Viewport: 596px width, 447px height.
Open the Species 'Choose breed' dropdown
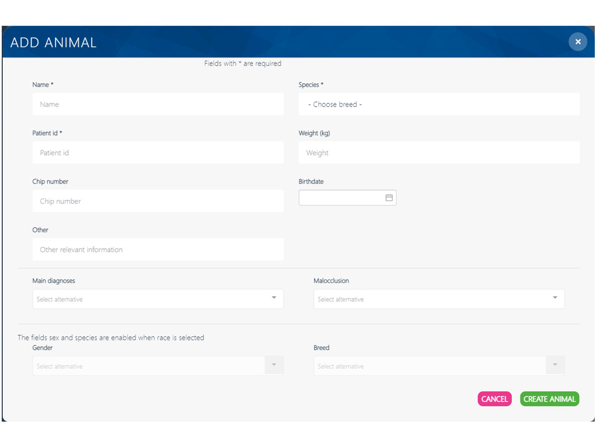click(439, 104)
